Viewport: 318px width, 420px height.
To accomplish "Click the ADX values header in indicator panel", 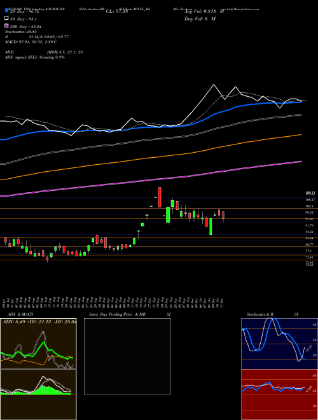I will click(39, 321).
